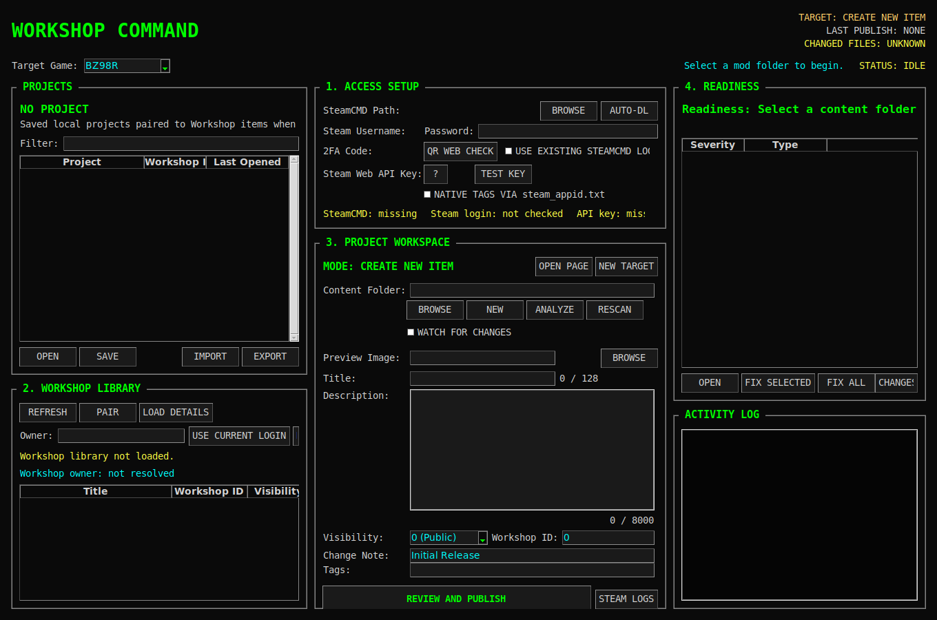Image resolution: width=937 pixels, height=620 pixels.
Task: Click the RESCAN button
Action: tap(615, 309)
